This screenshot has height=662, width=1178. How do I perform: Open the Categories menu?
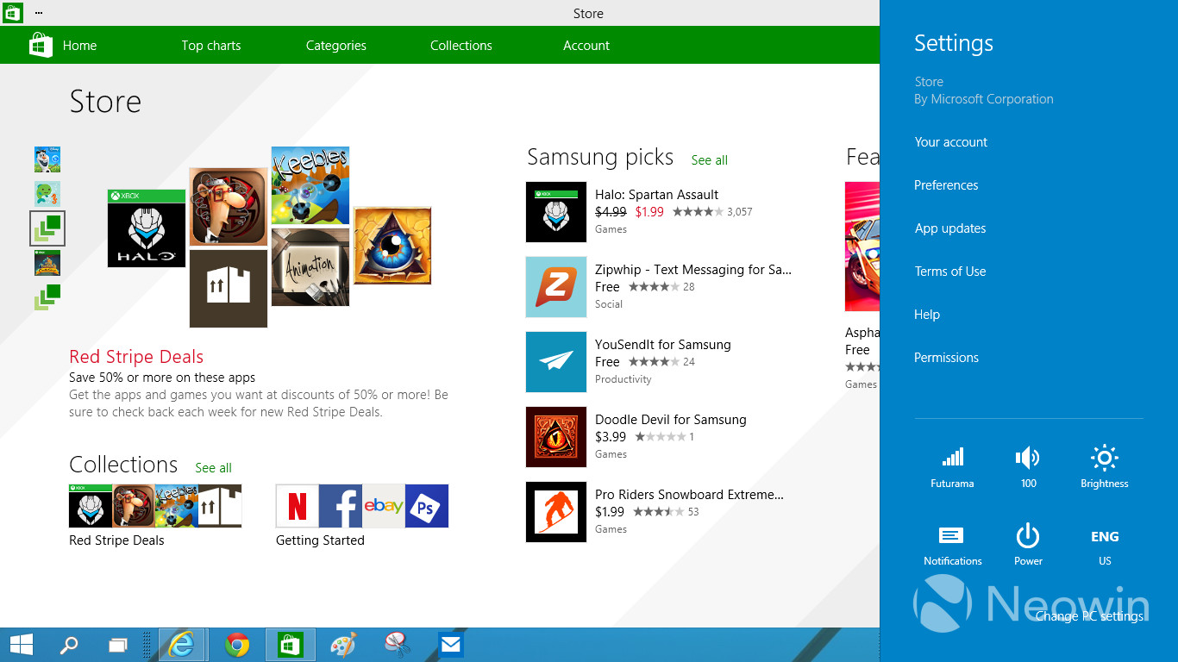point(335,45)
